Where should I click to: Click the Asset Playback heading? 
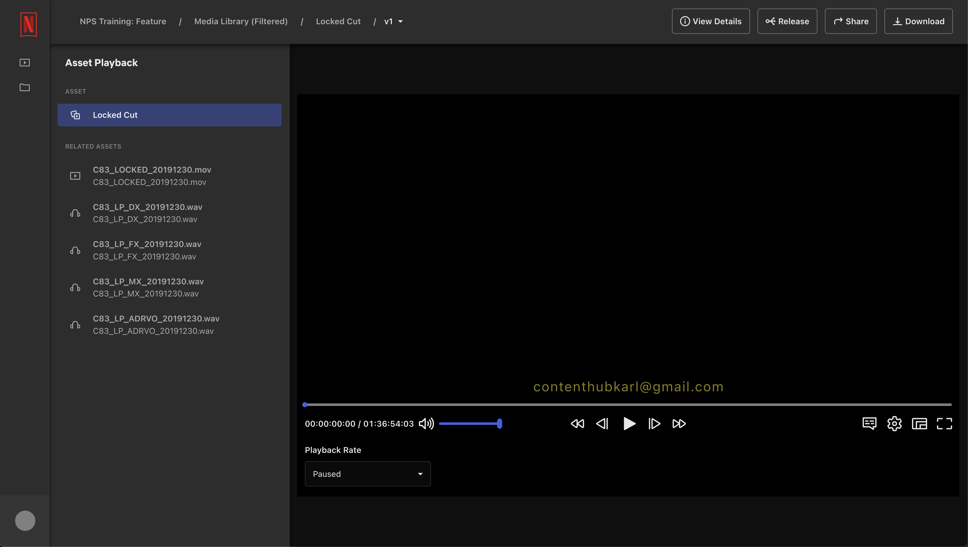coord(101,63)
